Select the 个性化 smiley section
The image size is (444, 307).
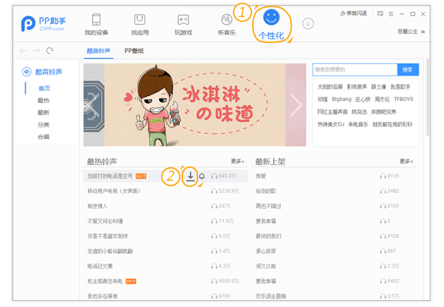271,25
